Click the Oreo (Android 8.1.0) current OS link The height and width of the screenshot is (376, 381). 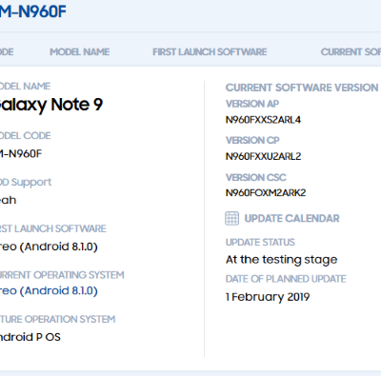(x=49, y=290)
